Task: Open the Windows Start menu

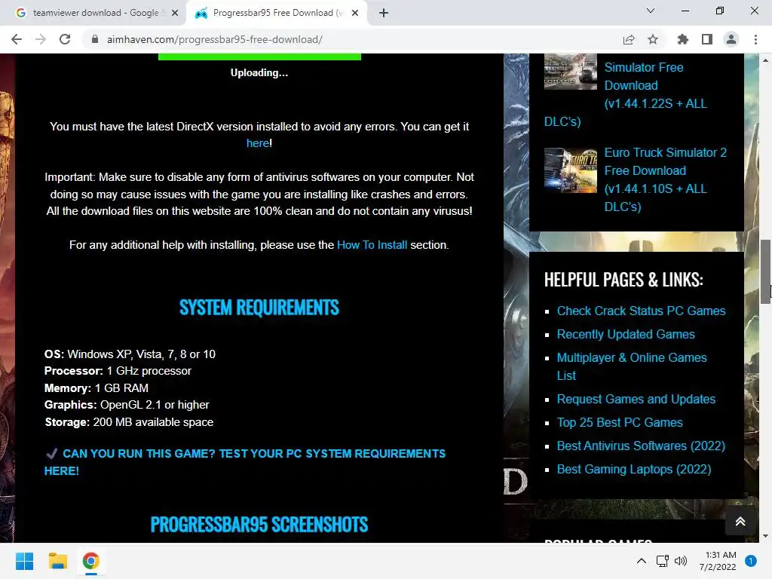Action: [24, 561]
